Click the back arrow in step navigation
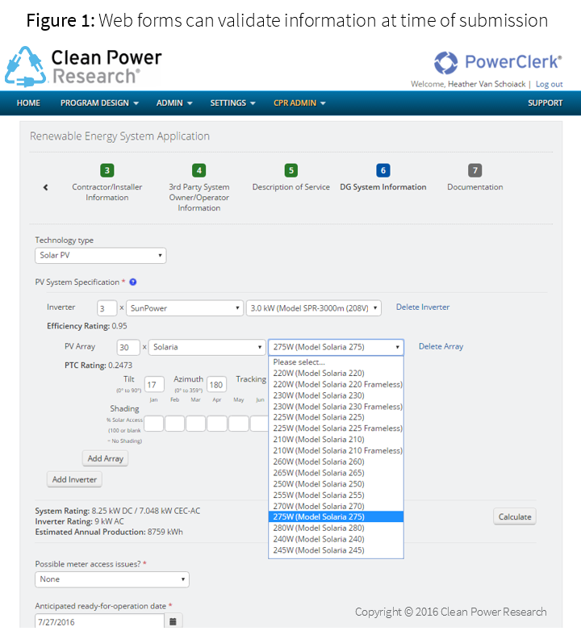 point(45,187)
